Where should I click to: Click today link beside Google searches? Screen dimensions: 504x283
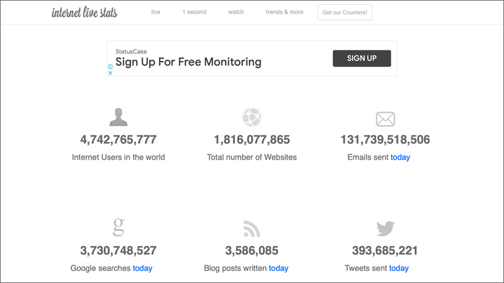tap(142, 269)
